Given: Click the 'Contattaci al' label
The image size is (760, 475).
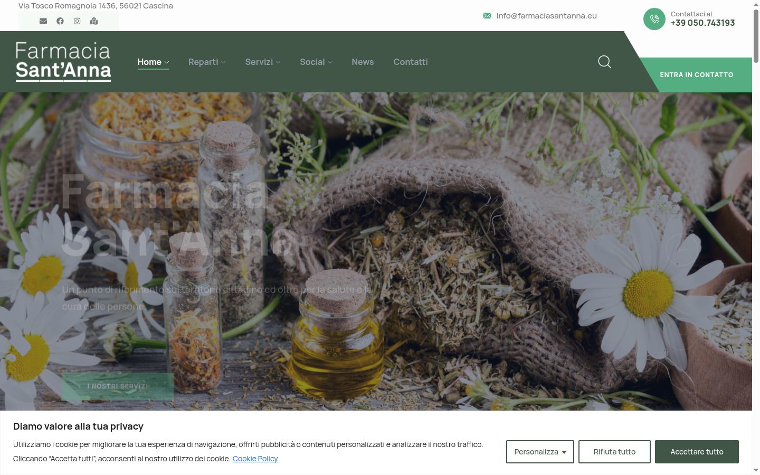Looking at the screenshot, I should coord(691,14).
